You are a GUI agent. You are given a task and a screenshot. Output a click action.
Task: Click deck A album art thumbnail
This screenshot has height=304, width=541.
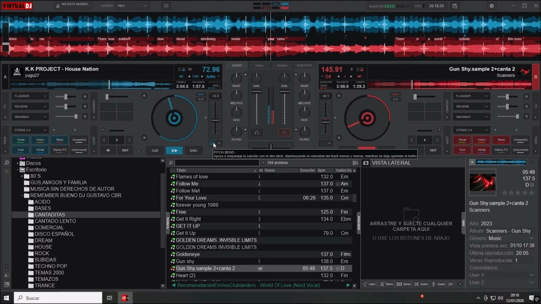[17, 72]
